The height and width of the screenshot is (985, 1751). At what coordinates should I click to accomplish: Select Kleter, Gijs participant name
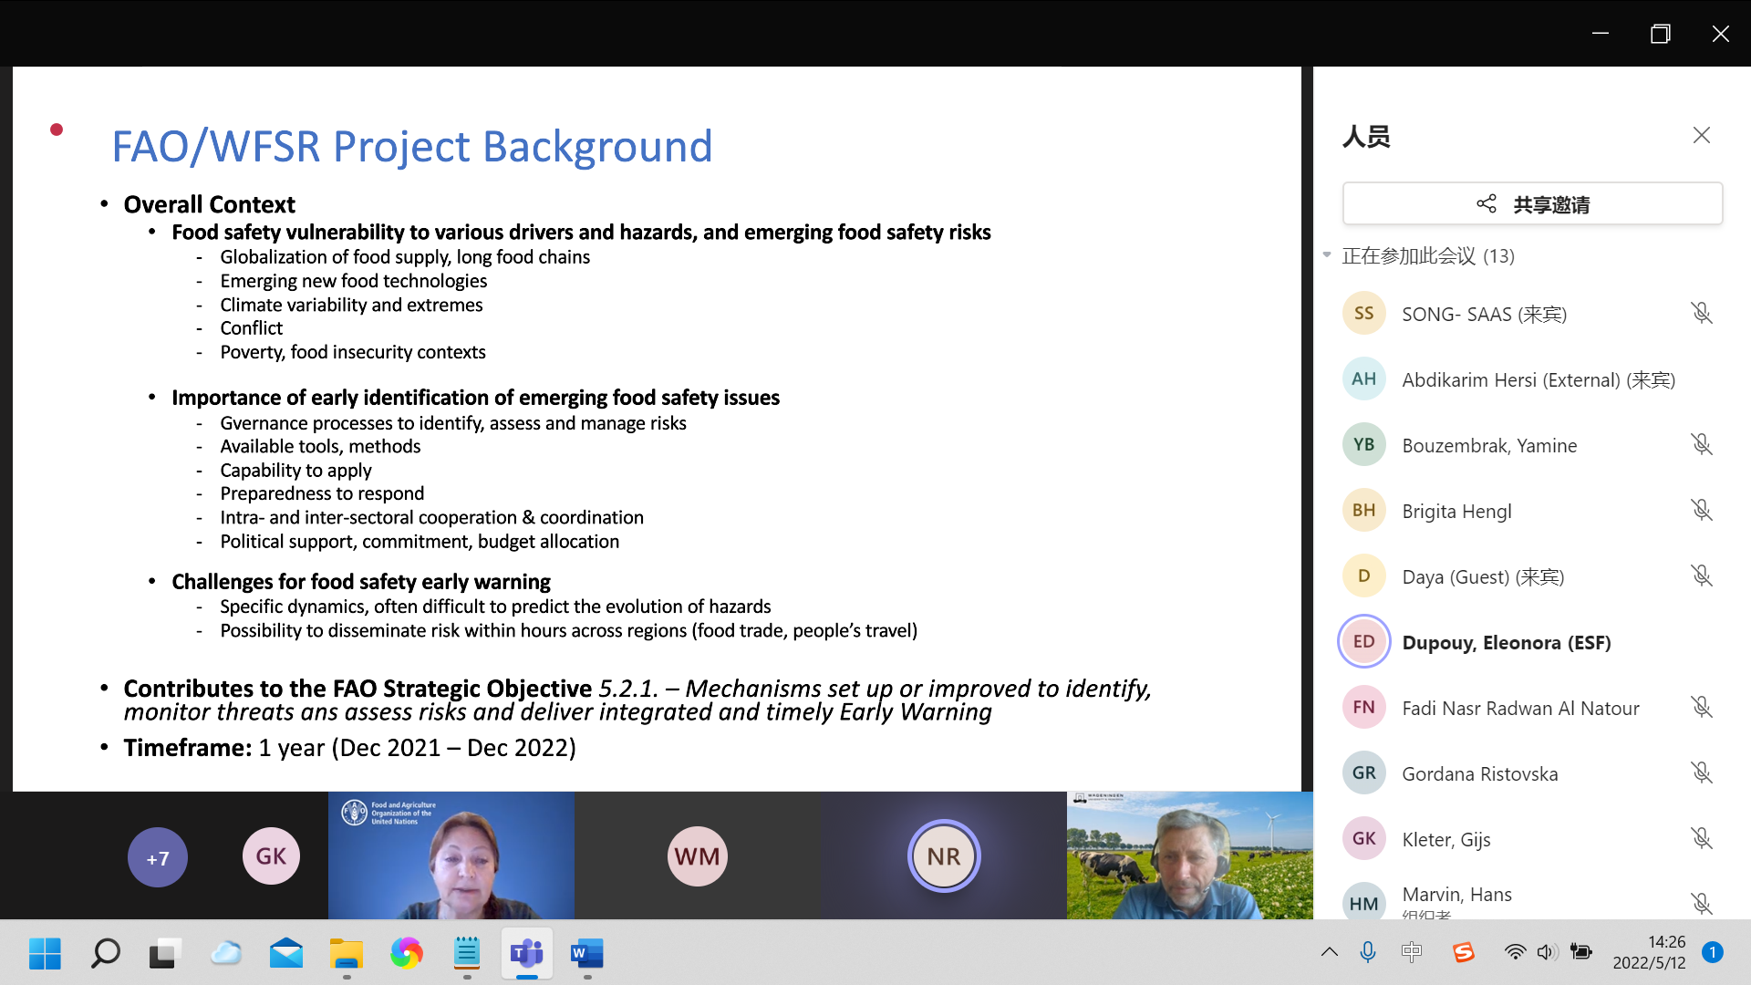[x=1446, y=839]
